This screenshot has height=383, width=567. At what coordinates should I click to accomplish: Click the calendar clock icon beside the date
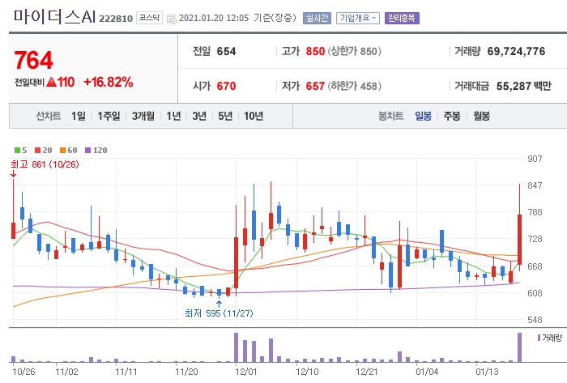tap(172, 19)
